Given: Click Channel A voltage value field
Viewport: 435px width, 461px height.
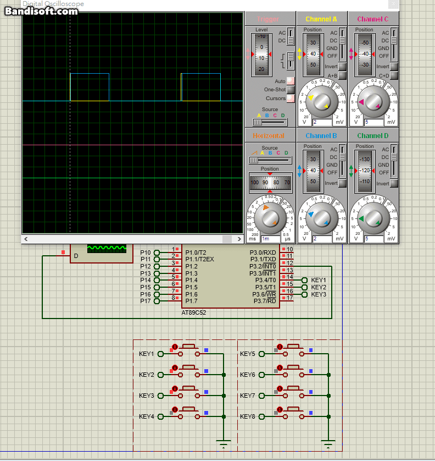Looking at the screenshot, I should [x=322, y=122].
